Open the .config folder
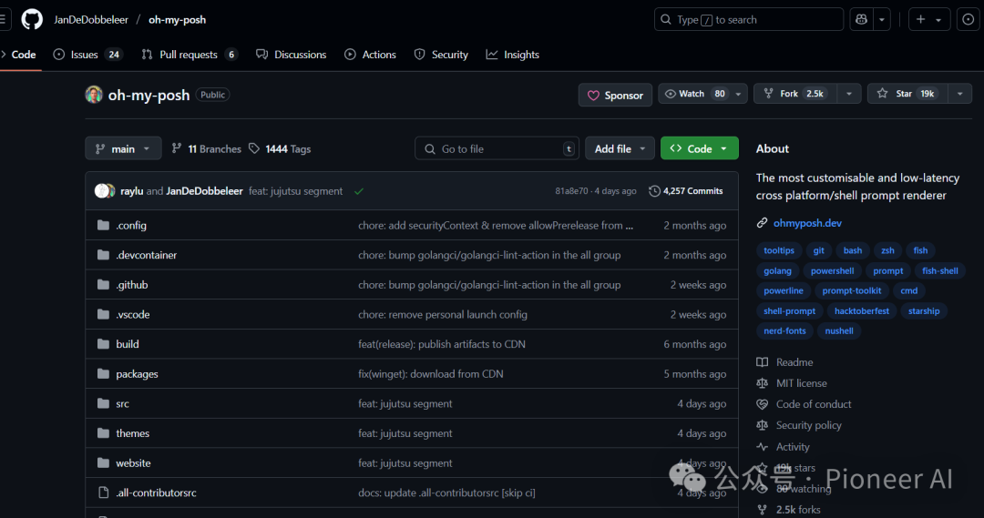 tap(131, 225)
